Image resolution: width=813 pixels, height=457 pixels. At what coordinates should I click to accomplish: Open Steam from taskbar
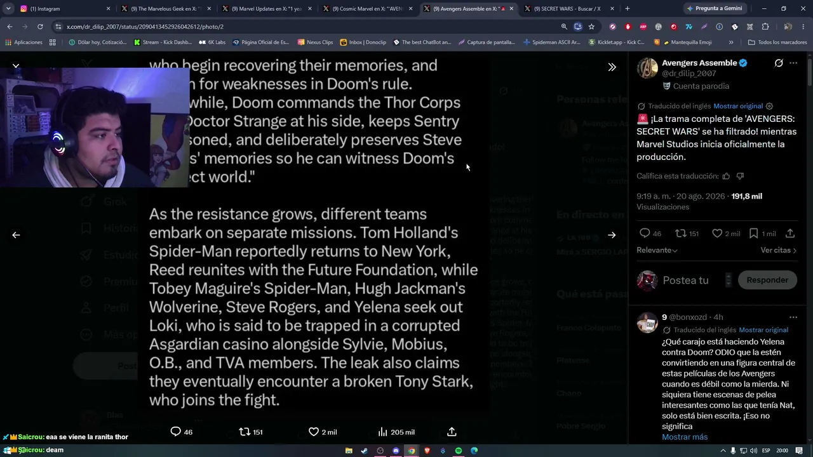(x=364, y=451)
